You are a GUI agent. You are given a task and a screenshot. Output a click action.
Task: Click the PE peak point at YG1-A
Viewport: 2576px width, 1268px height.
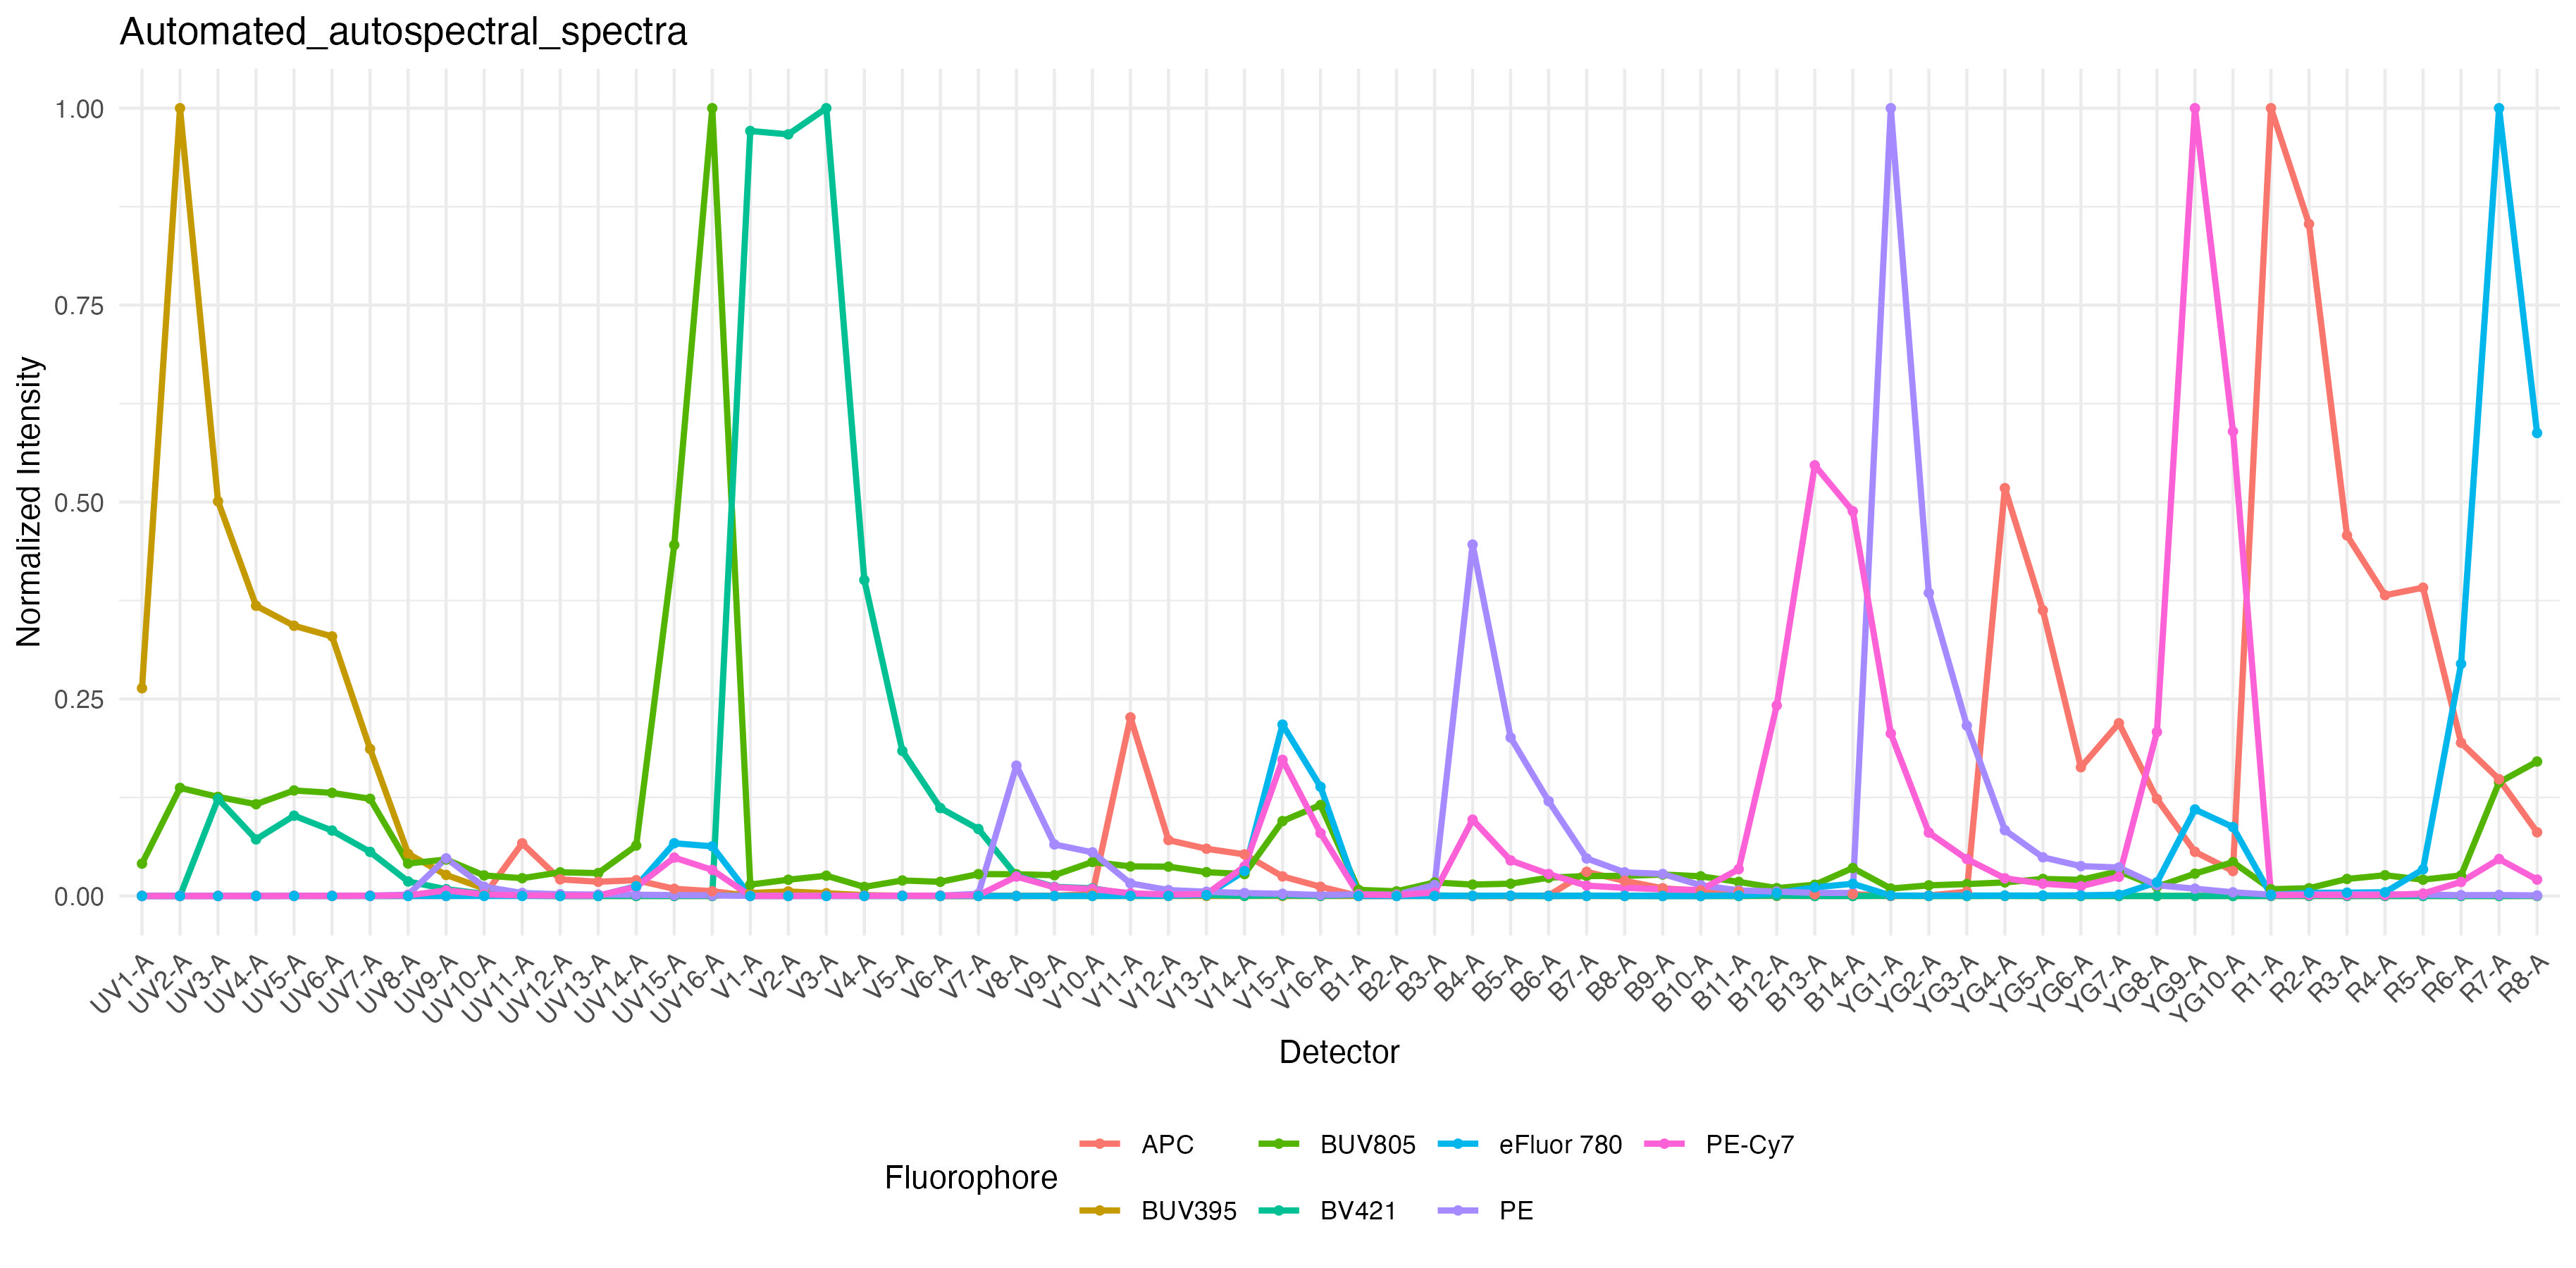1890,109
